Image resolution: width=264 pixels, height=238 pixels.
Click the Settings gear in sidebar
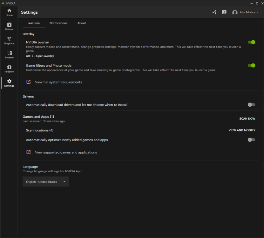9,83
